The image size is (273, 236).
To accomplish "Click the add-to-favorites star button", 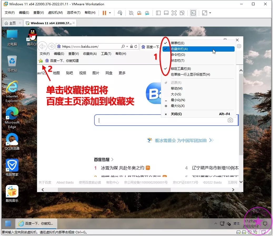I will point(41,61).
